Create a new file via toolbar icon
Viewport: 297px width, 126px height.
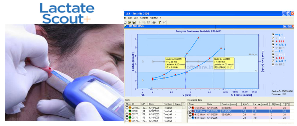tap(126, 22)
